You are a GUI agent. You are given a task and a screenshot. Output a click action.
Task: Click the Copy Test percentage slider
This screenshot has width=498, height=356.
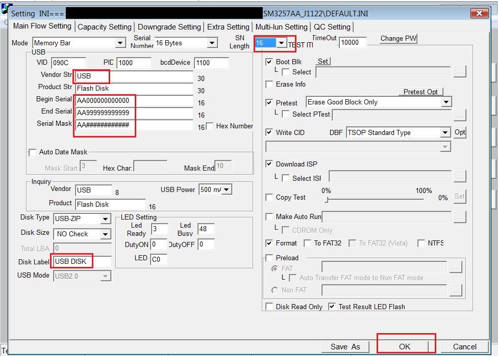[375, 199]
